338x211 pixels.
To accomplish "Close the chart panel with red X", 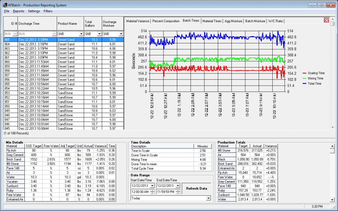I will (x=326, y=20).
